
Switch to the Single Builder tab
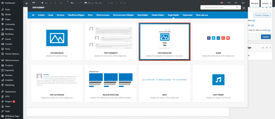point(173,15)
